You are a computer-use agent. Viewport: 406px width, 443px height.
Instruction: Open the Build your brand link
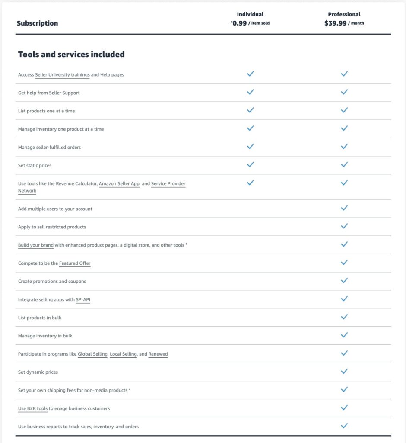pos(36,245)
